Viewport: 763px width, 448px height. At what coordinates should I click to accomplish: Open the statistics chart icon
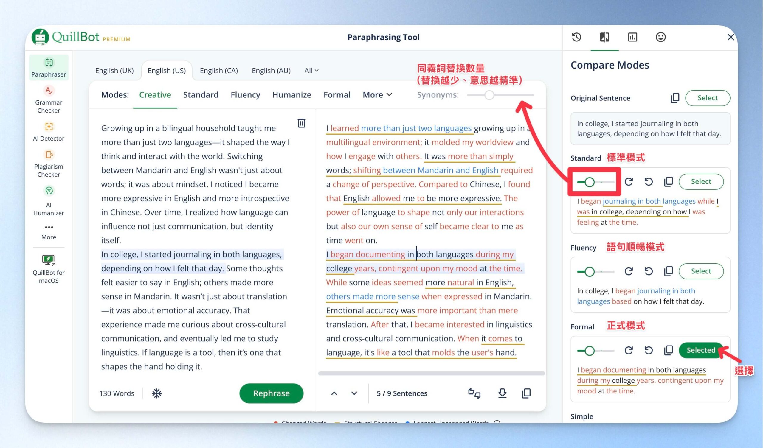tap(632, 37)
